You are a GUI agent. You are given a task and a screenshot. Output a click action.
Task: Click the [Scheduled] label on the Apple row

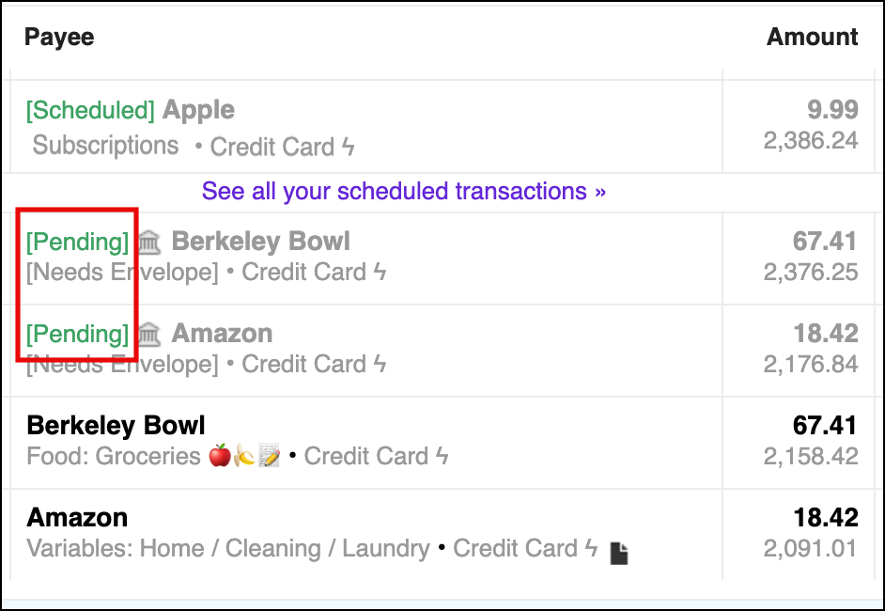click(90, 111)
